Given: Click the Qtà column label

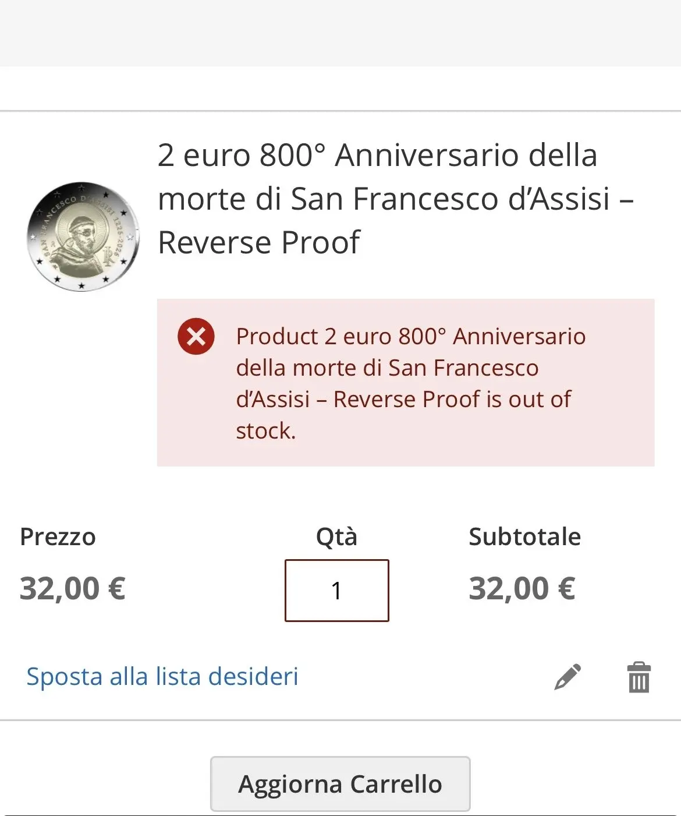Looking at the screenshot, I should tap(336, 536).
